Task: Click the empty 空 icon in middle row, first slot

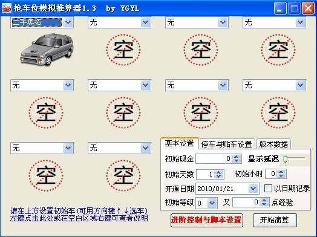Action: (x=46, y=112)
